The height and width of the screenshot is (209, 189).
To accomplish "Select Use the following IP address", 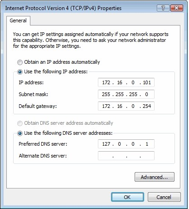I will click(20, 72).
